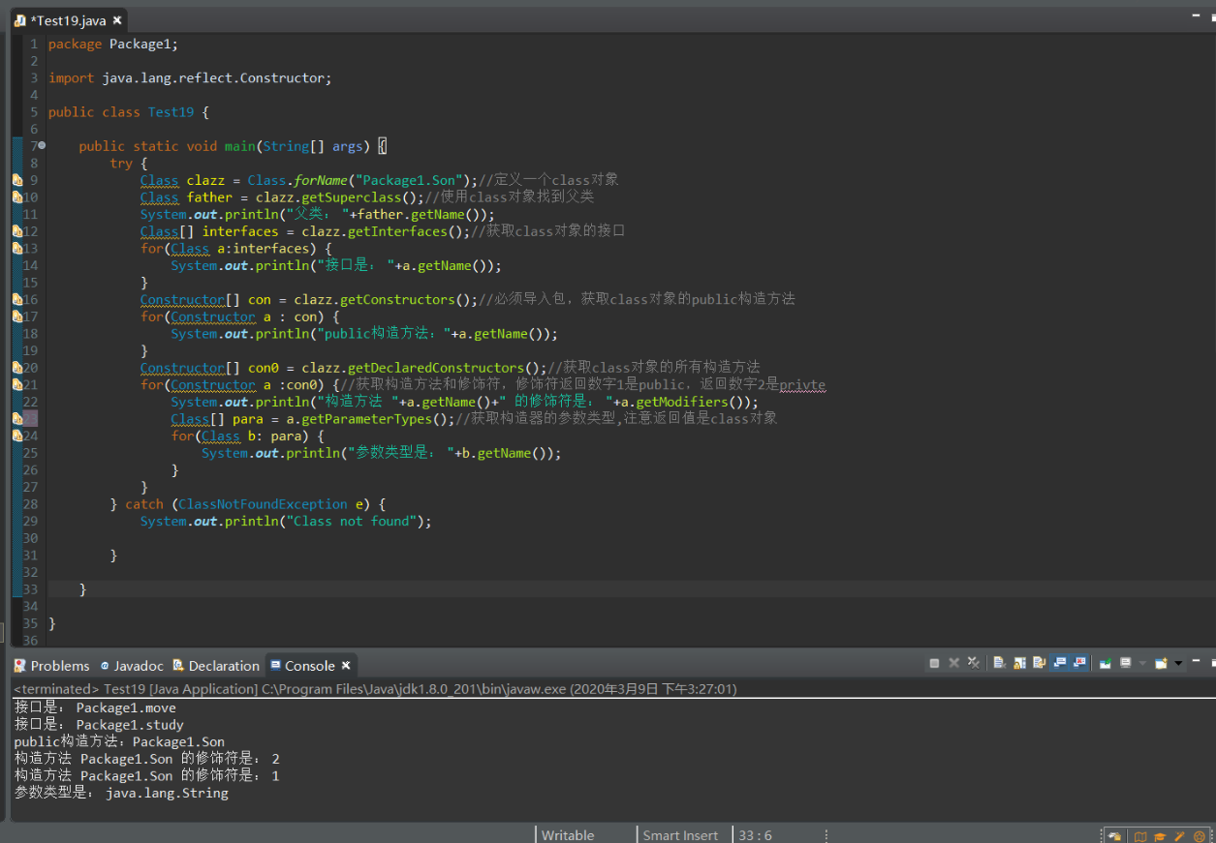Expand the Open Console dropdown arrow
Viewport: 1216px width, 843px height.
click(1178, 663)
